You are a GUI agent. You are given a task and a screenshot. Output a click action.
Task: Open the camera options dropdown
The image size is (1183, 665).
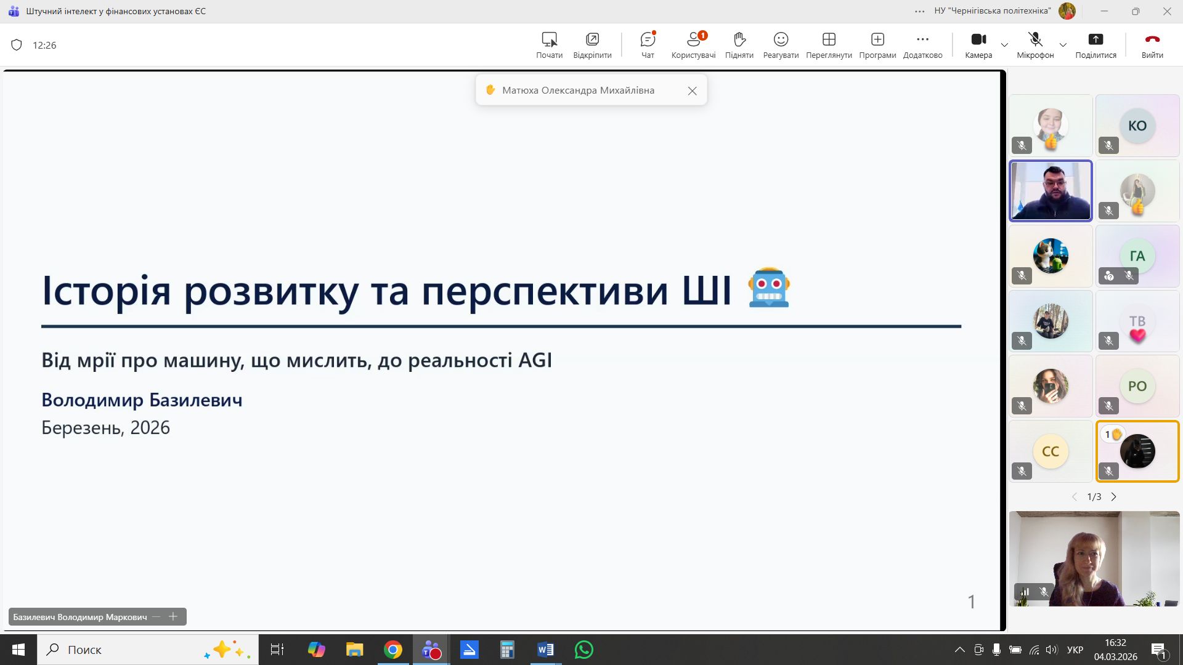[x=1004, y=44]
